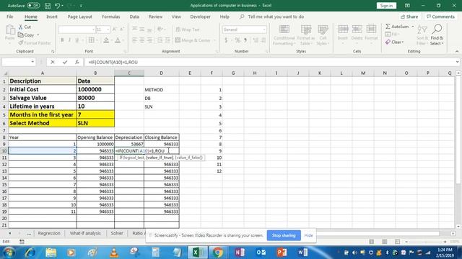
Task: Open Insert Function fx dialog
Action: (x=77, y=62)
